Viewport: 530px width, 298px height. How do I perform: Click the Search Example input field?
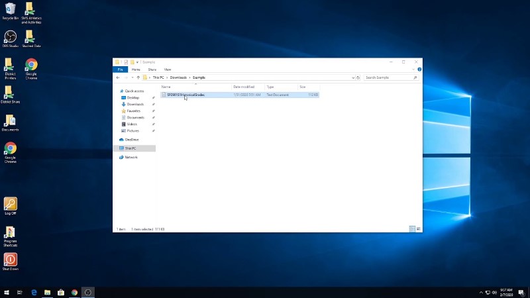(x=389, y=77)
